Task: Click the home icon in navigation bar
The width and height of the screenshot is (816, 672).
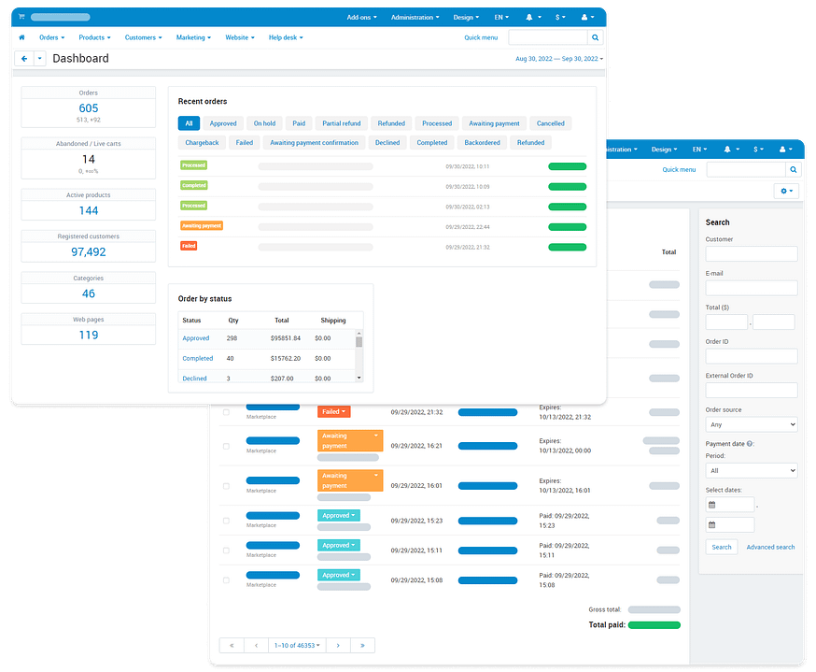Action: (x=21, y=37)
